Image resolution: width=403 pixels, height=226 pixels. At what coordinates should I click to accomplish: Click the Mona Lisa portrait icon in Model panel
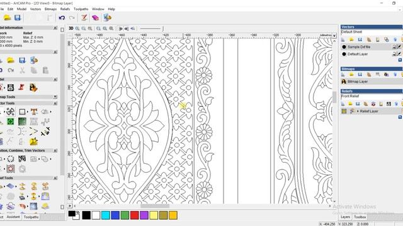click(33, 88)
